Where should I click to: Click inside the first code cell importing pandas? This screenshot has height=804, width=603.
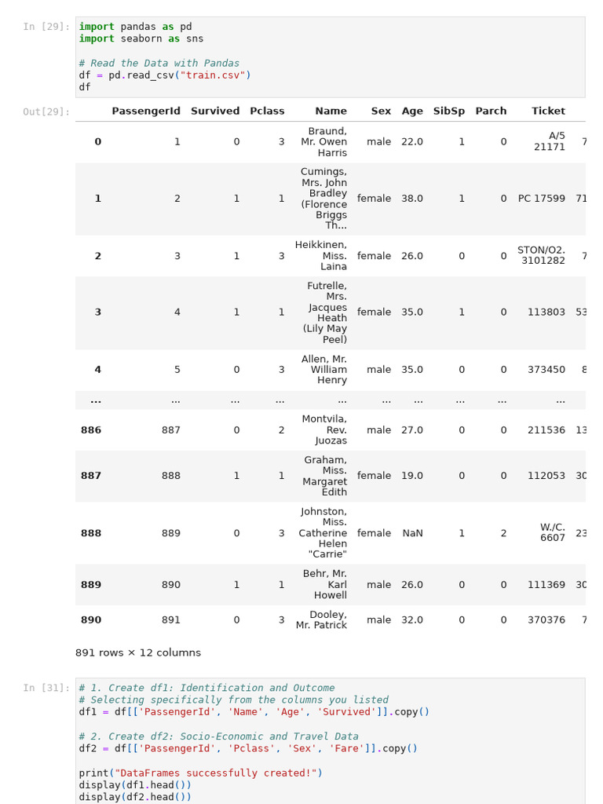point(331,57)
